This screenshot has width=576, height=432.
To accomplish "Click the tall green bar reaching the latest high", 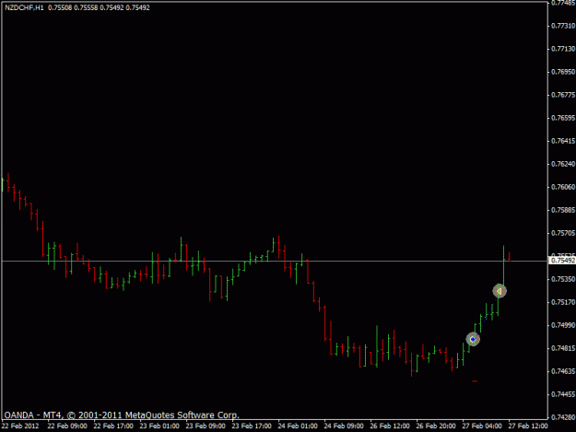I will (503, 268).
